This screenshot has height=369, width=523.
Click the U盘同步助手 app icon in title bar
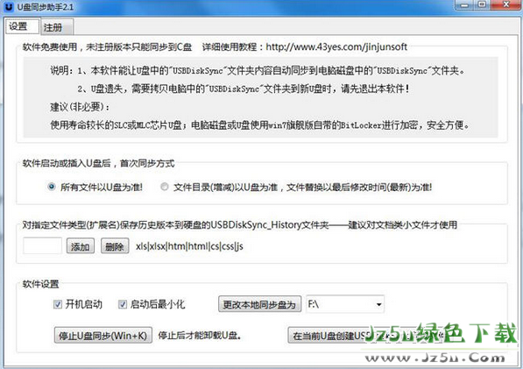click(x=9, y=6)
